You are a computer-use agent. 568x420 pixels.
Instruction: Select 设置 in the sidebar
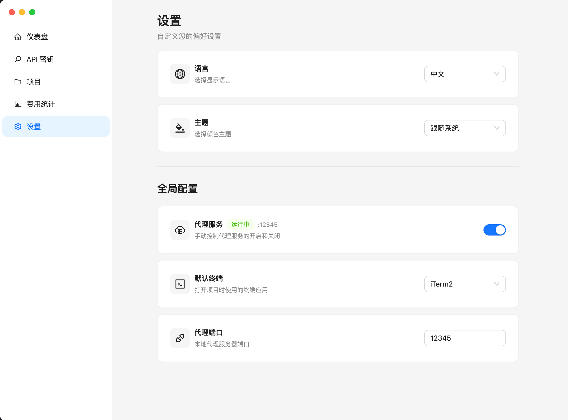point(56,127)
